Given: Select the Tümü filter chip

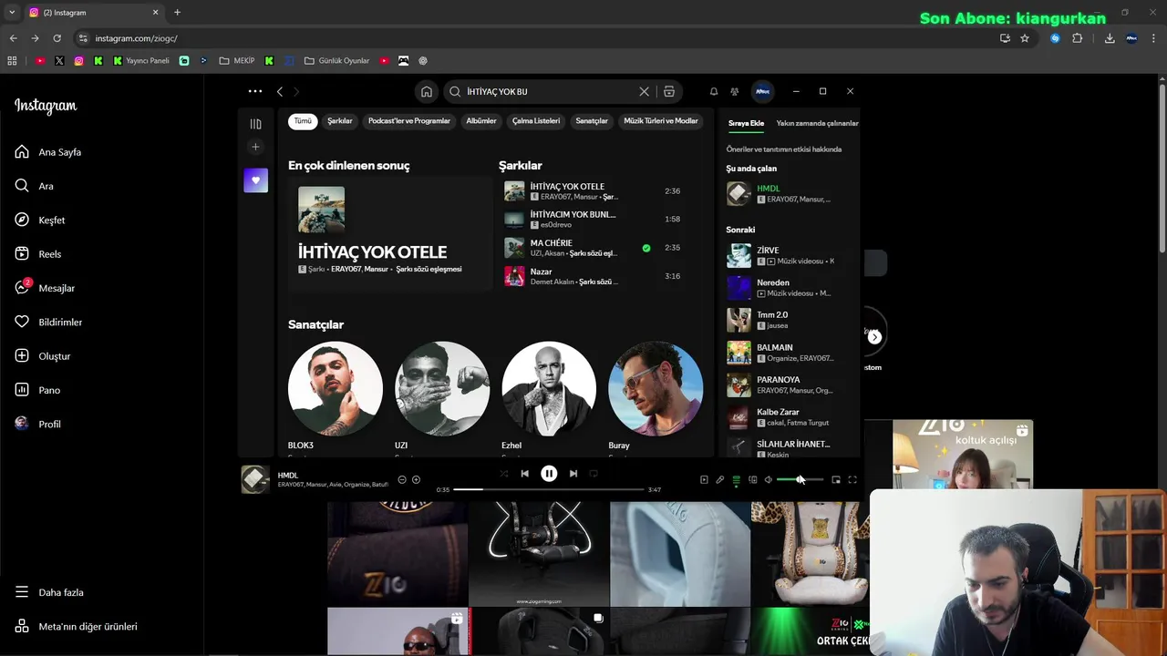Looking at the screenshot, I should pos(303,121).
